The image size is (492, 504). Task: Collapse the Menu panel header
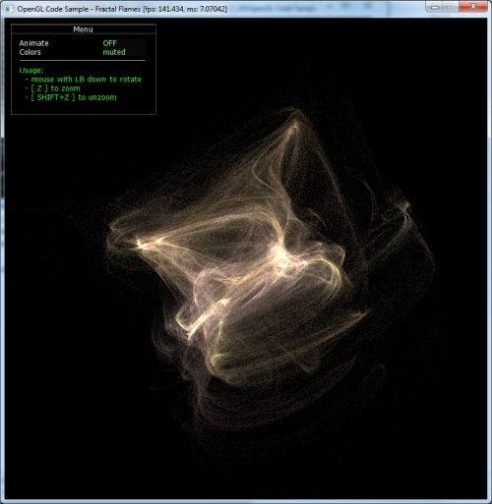(x=84, y=29)
